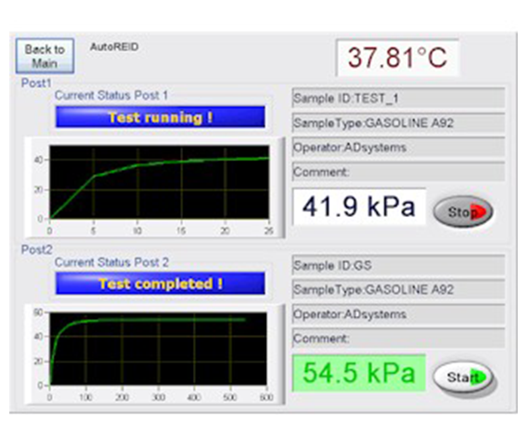
Task: Select Post 1 SampleType GASOLINE A92 field
Action: coord(398,123)
